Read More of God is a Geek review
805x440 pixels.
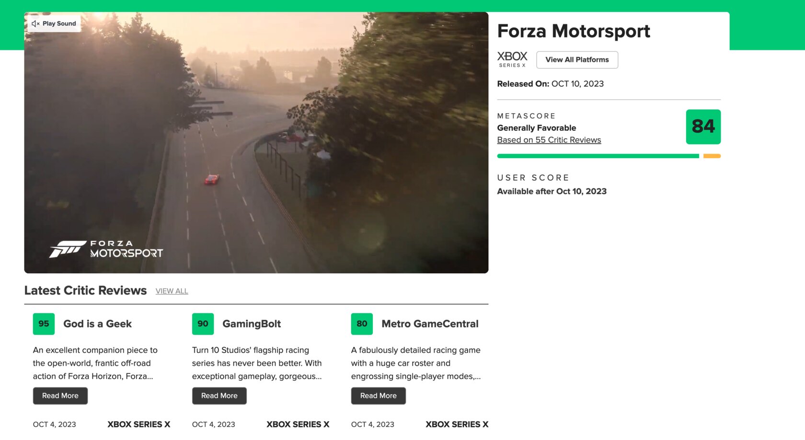click(60, 396)
